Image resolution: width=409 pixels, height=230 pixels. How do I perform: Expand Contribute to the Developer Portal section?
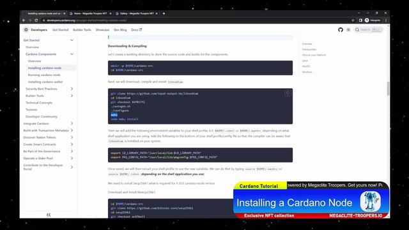72,167
